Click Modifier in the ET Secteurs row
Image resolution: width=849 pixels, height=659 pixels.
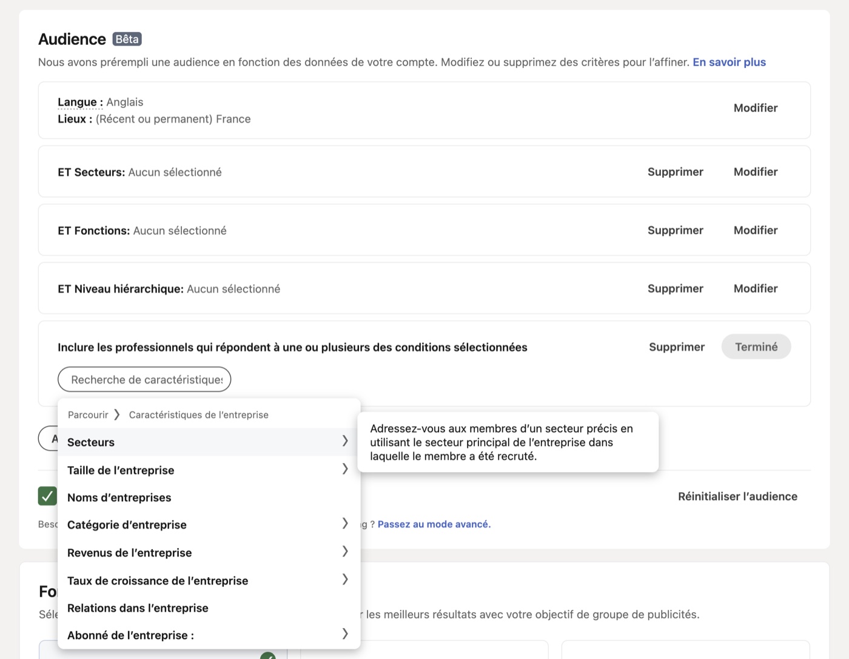[755, 172]
